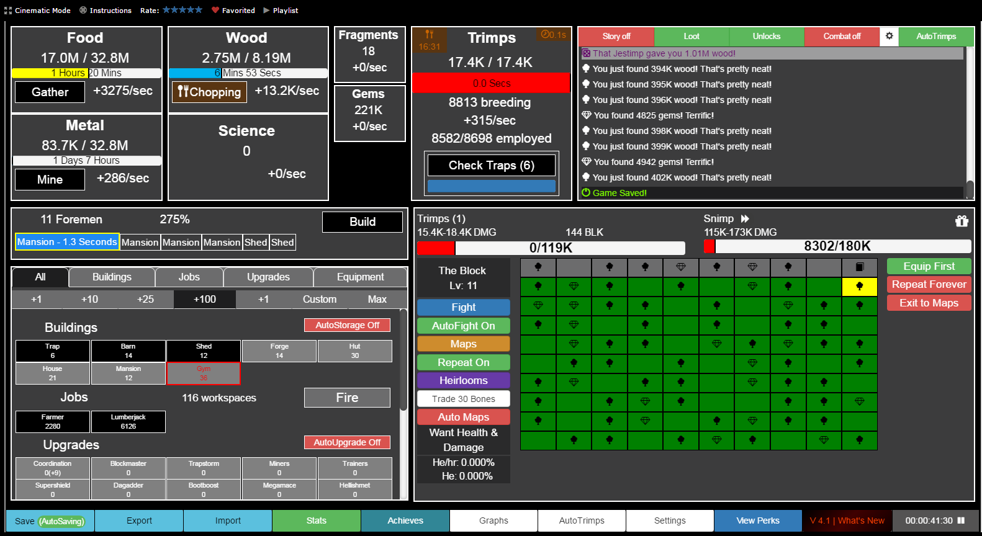Open the View Perks screen
Screen dimensions: 982x536
pyautogui.click(x=758, y=521)
